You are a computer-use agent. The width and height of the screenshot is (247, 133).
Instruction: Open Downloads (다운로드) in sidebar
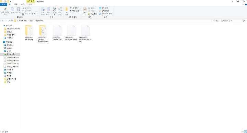(9, 38)
